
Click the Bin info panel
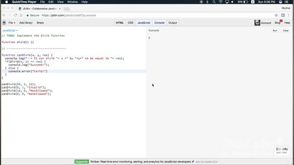282,150
